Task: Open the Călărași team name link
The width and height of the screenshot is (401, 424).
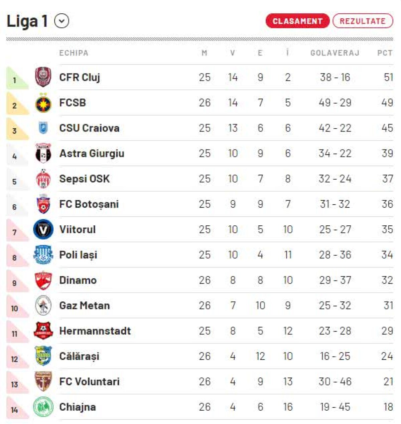Action: tap(79, 357)
